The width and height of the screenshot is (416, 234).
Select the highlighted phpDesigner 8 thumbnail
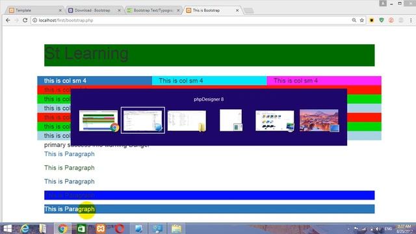[x=143, y=120]
